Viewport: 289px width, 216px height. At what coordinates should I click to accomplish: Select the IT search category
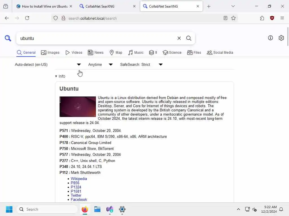(153, 53)
